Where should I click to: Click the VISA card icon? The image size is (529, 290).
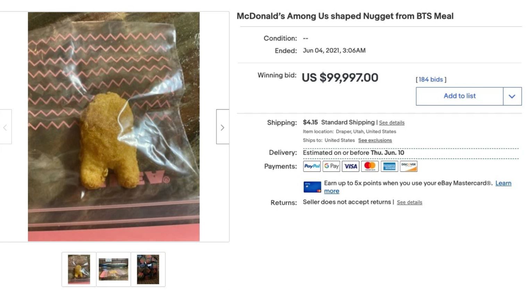pyautogui.click(x=350, y=166)
